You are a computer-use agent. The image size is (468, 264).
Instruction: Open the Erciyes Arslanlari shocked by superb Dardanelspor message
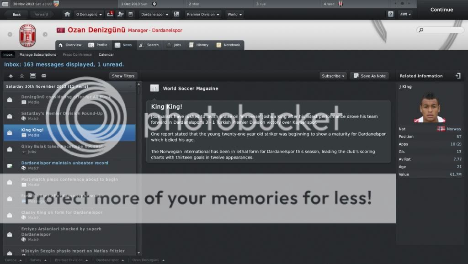coord(70,234)
